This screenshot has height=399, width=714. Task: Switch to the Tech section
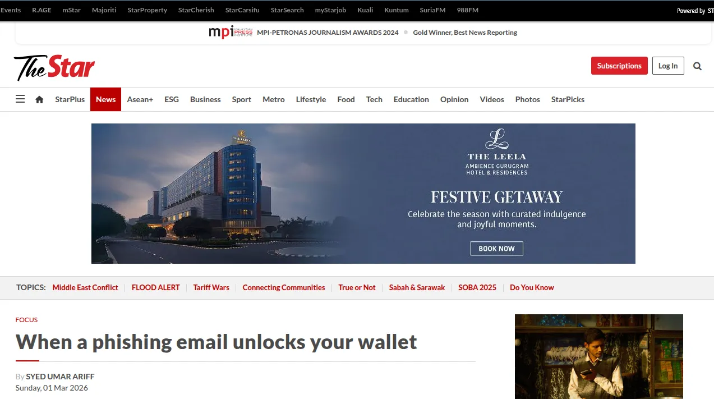[x=374, y=99]
